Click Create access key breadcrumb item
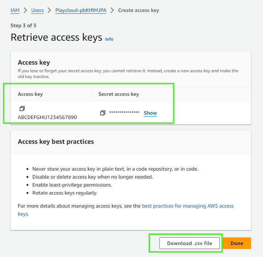The image size is (263, 257). (x=138, y=10)
